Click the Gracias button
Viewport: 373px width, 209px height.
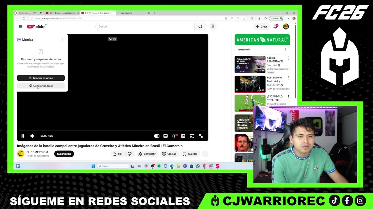tap(169, 154)
